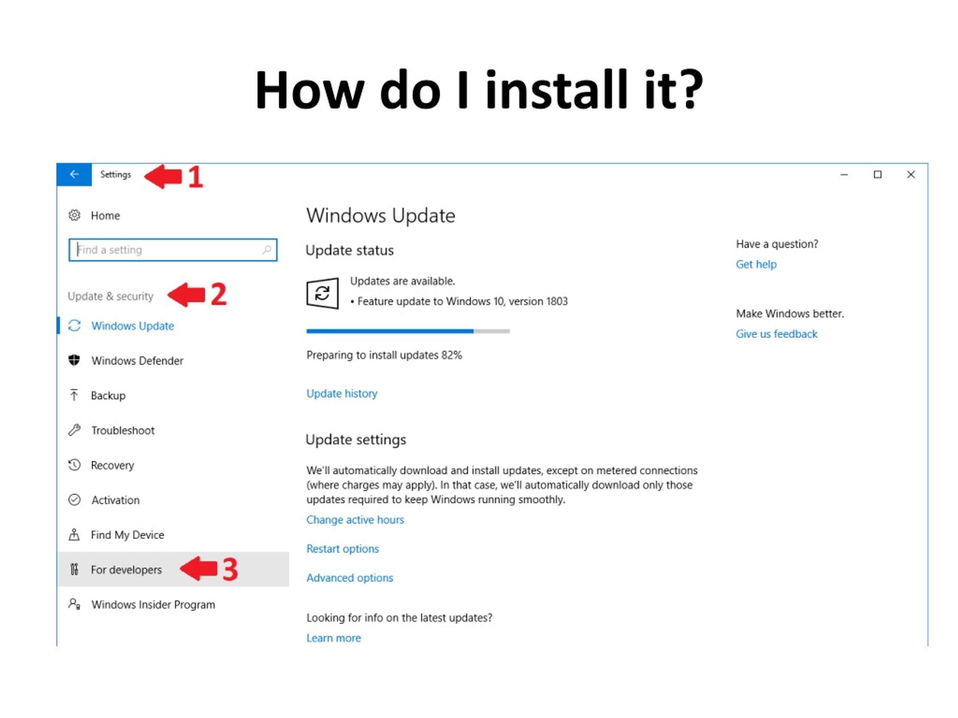The image size is (958, 718).
Task: Click the Activation checkmark icon
Action: 74,500
